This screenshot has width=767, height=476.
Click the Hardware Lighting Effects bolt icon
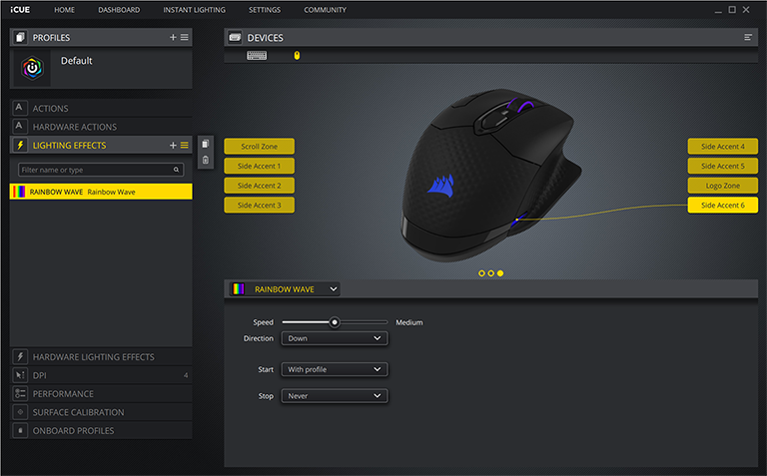(x=20, y=357)
